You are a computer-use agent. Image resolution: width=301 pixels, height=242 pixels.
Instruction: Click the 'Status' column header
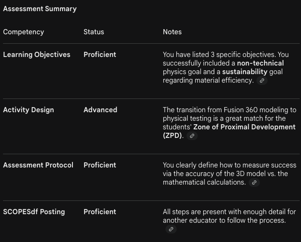coord(94,32)
